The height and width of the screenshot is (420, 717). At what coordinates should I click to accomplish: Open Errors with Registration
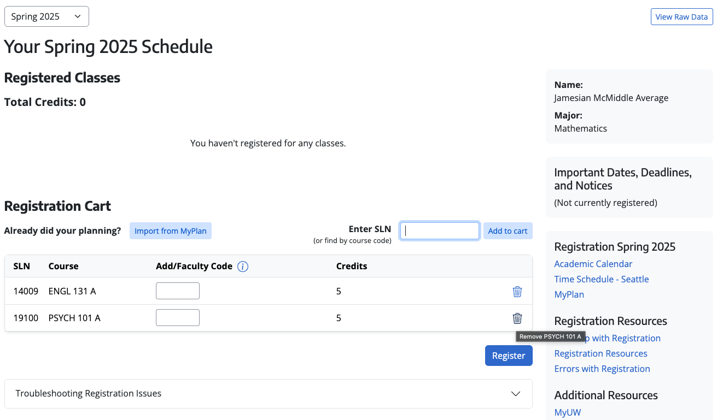[x=602, y=369]
